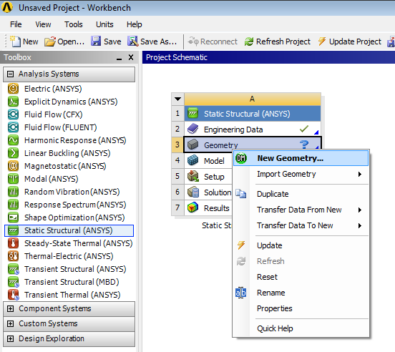Click the Solution calculator icon
This screenshot has width=395, height=352.
193,192
